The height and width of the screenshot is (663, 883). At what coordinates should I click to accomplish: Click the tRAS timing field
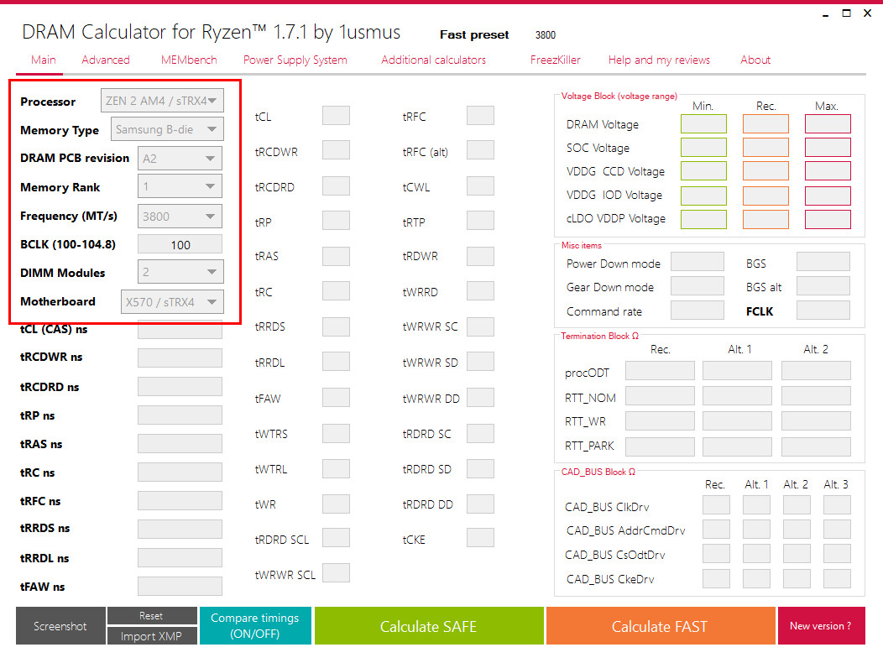336,256
